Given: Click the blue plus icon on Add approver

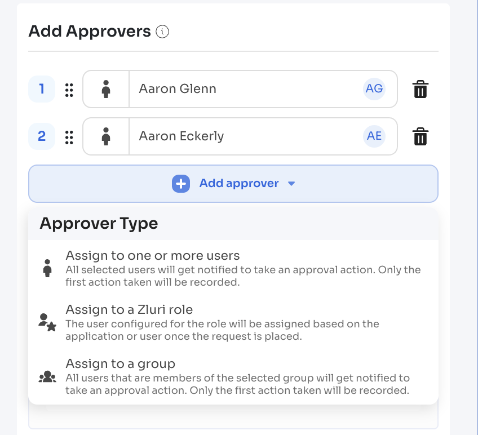Looking at the screenshot, I should point(181,184).
